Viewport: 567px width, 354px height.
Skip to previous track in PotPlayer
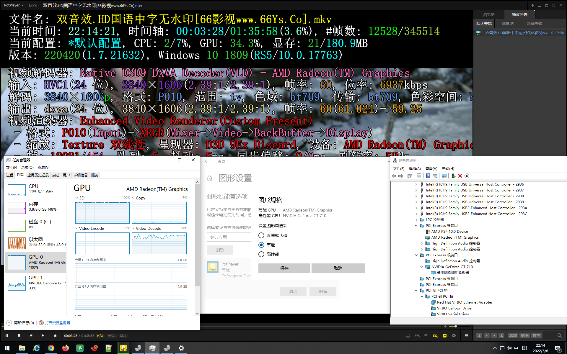tap(31, 335)
